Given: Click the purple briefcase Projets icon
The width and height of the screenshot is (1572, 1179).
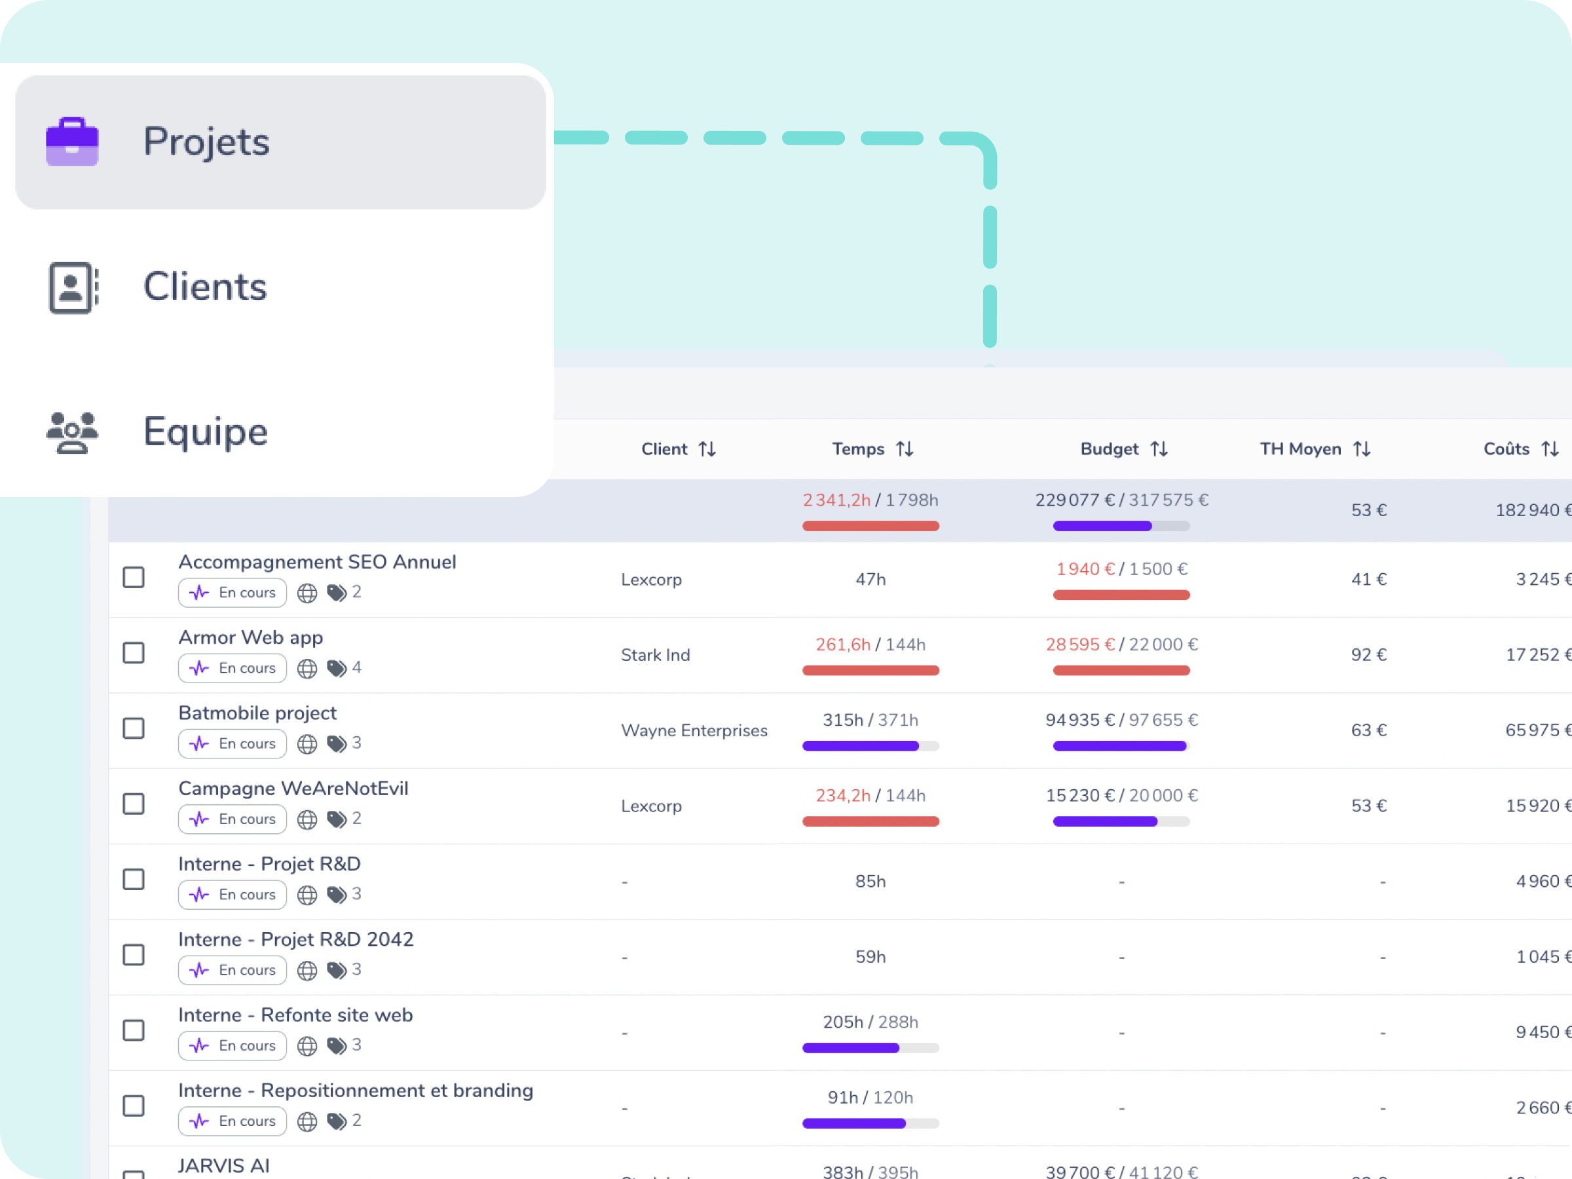Looking at the screenshot, I should click(x=72, y=141).
